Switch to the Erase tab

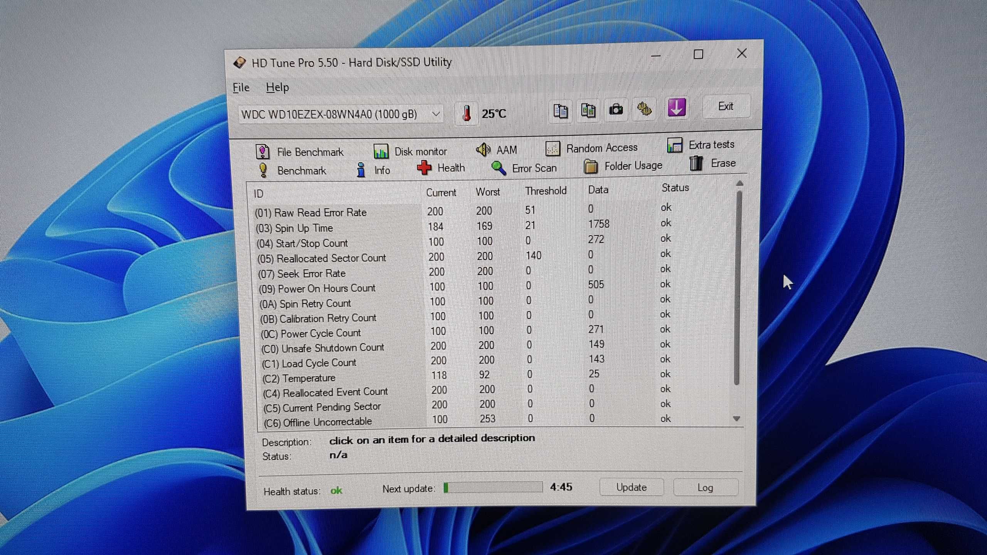tap(712, 163)
